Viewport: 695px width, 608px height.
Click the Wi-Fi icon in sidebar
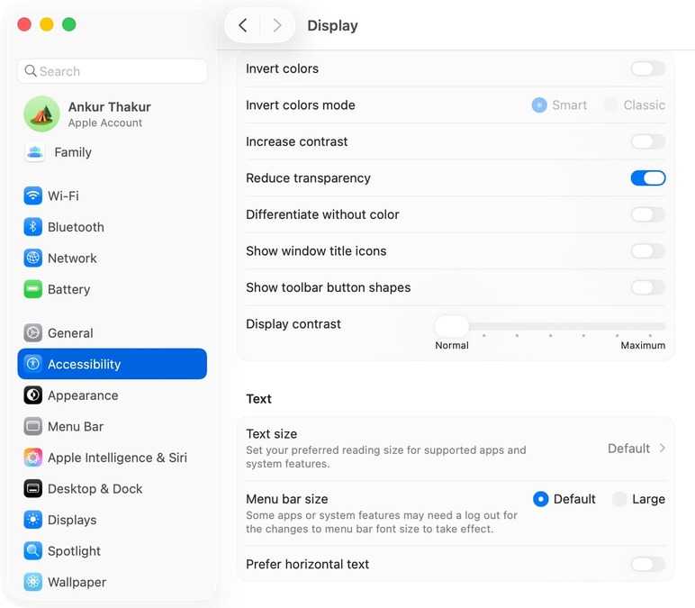coord(33,195)
